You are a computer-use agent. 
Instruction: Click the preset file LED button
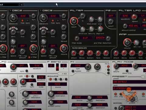point(143,94)
